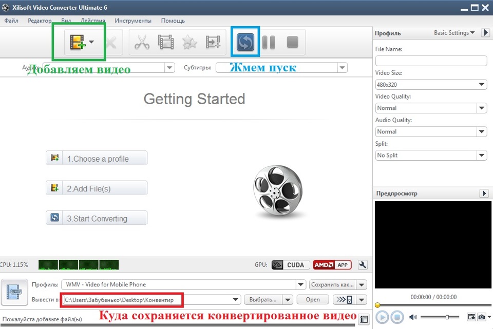493x329 pixels.
Task: Click the Выбрать... button
Action: [263, 300]
